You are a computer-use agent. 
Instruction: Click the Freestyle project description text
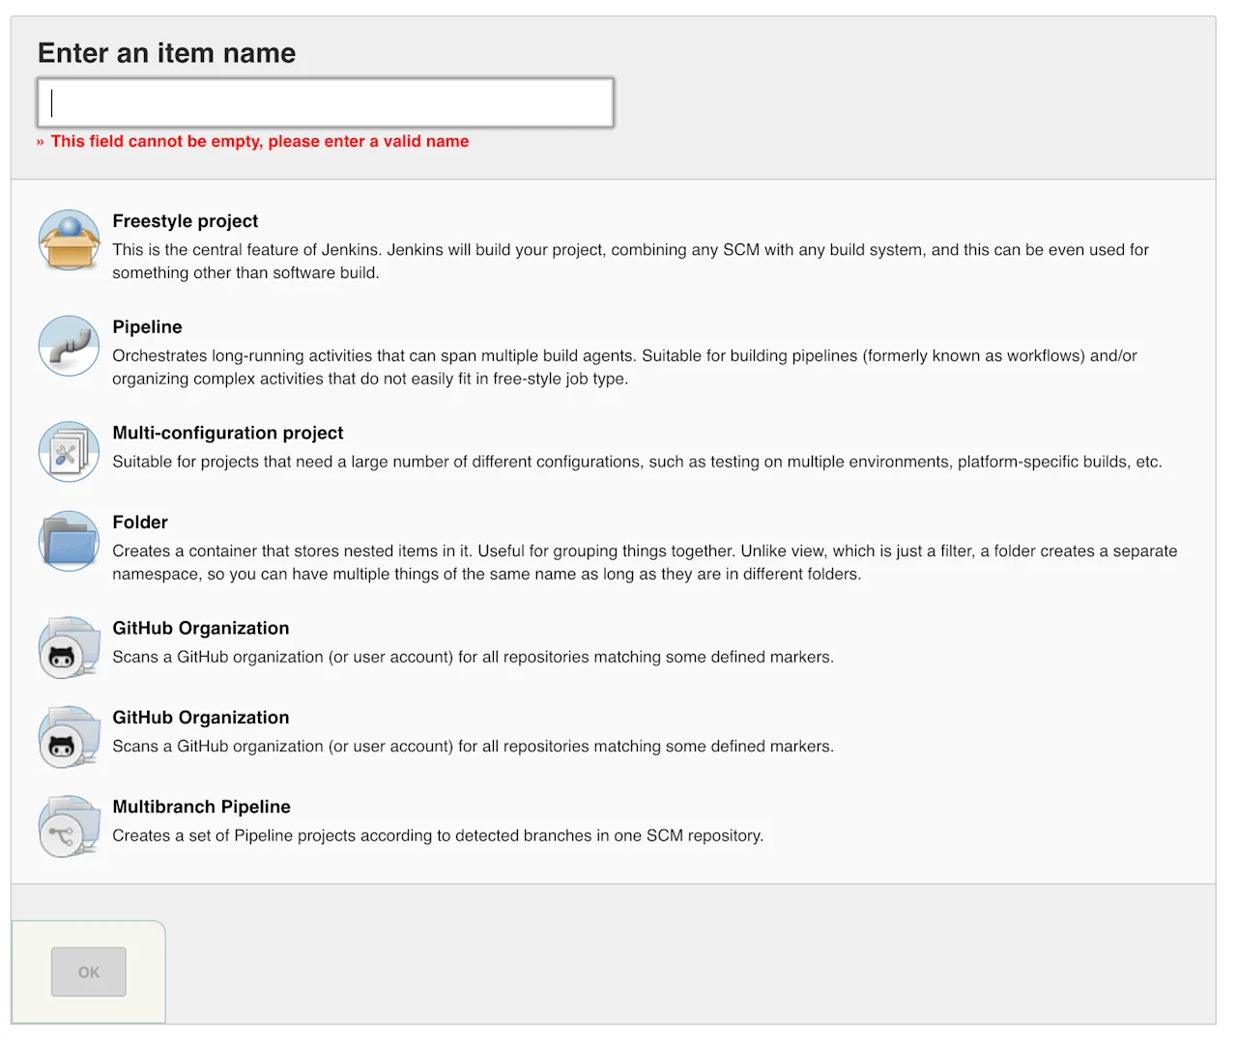pyautogui.click(x=630, y=261)
